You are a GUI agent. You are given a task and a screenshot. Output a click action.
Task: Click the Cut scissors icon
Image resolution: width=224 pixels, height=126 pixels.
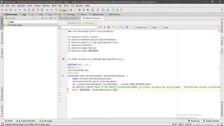pos(25,10)
